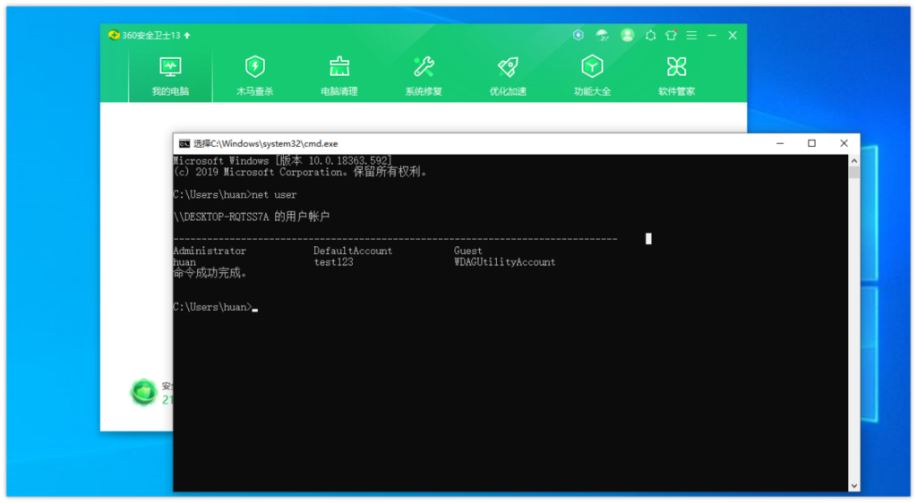Click '命令成功完成。' message
The width and height of the screenshot is (917, 503).
point(210,273)
